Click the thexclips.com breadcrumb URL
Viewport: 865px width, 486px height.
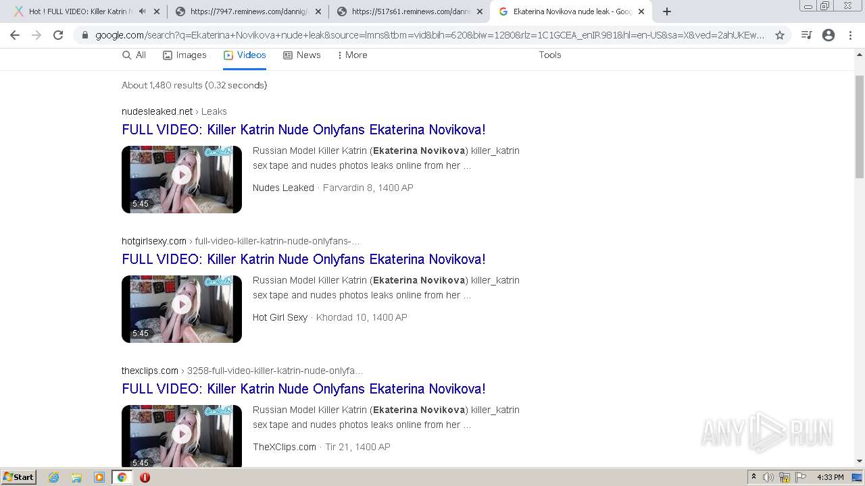243,371
